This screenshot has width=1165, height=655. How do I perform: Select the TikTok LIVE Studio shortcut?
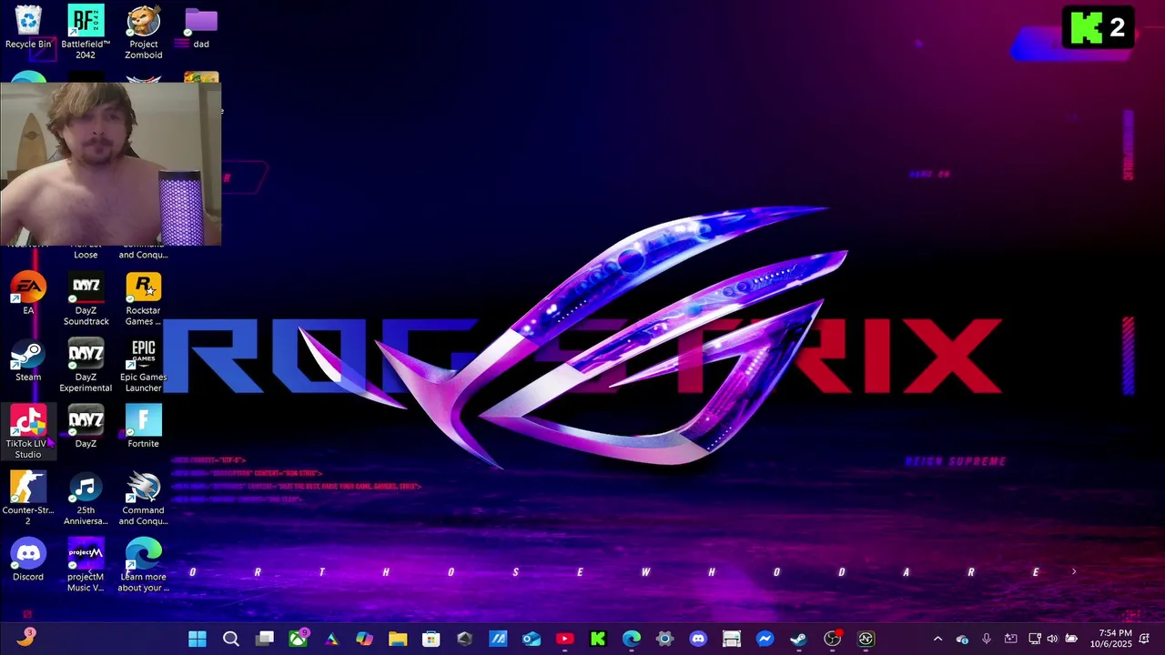[x=28, y=432]
